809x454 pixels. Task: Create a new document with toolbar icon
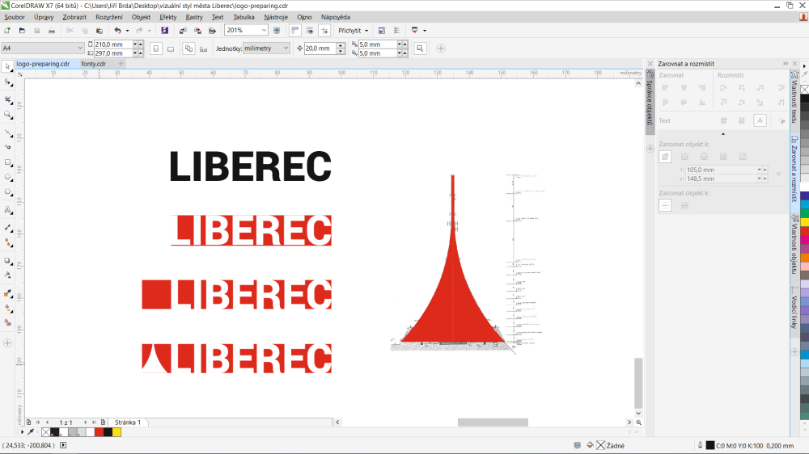point(7,31)
